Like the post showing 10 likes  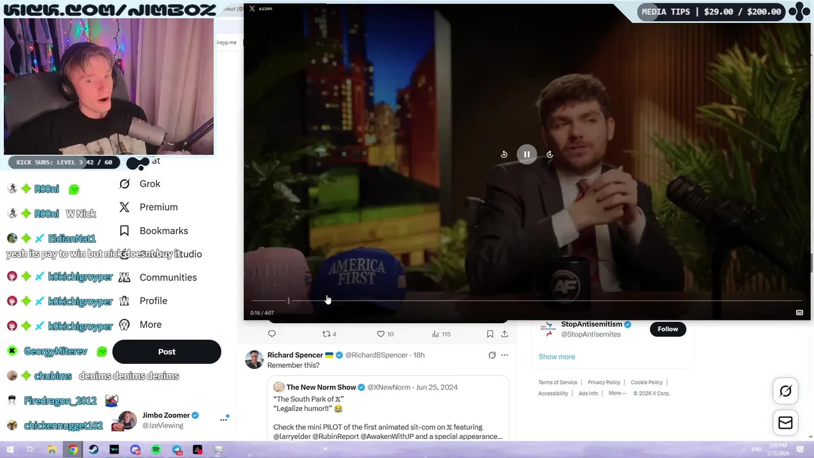coord(385,334)
